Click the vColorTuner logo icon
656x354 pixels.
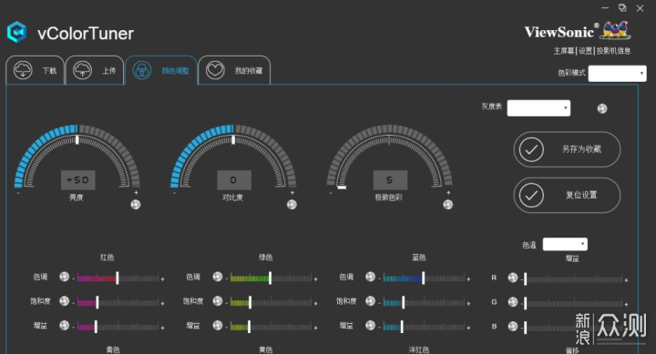16,32
